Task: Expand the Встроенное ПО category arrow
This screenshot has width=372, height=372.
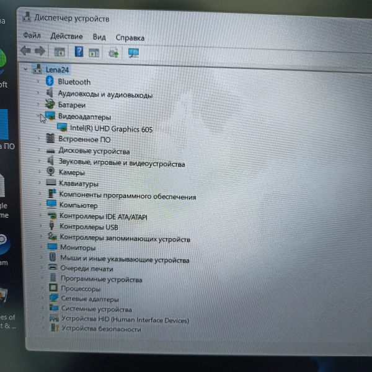Action: pos(39,138)
